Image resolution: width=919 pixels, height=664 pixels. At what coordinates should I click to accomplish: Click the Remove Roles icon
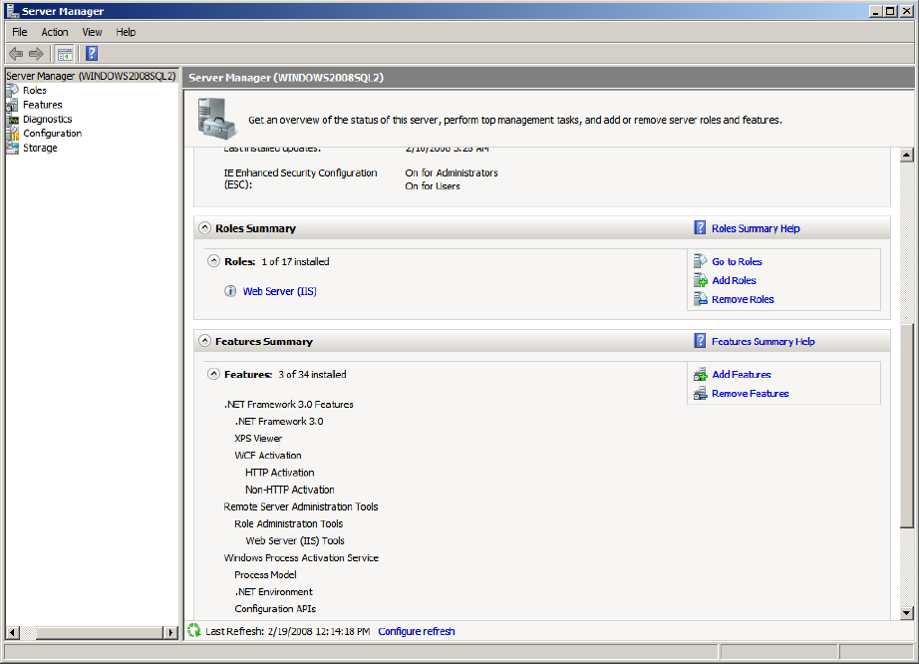[x=701, y=299]
